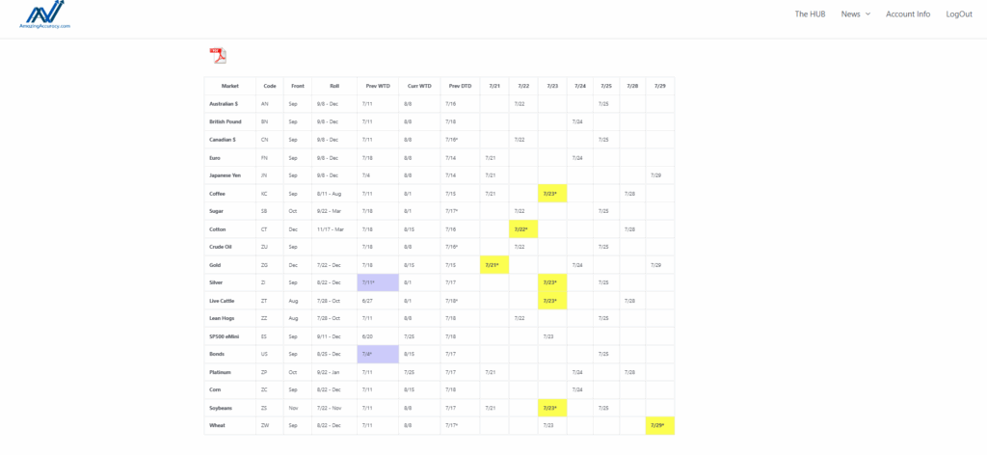Screen dimensions: 987x455
Task: Click the SP500 eMini market name
Action: pyautogui.click(x=226, y=336)
